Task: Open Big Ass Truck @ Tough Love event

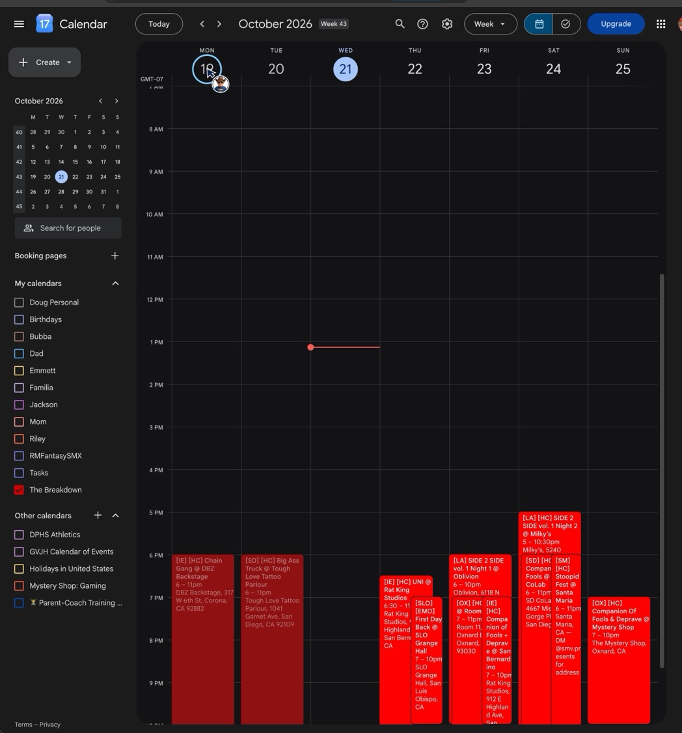Action: (272, 639)
